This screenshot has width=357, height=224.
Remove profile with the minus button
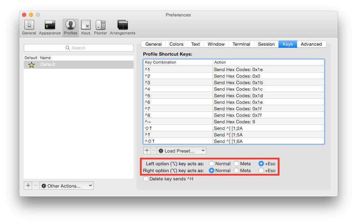tap(36, 186)
